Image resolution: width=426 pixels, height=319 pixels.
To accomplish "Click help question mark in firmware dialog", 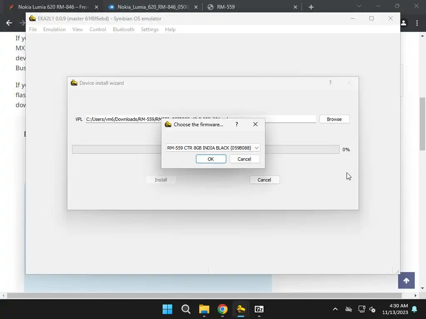I will point(237,124).
